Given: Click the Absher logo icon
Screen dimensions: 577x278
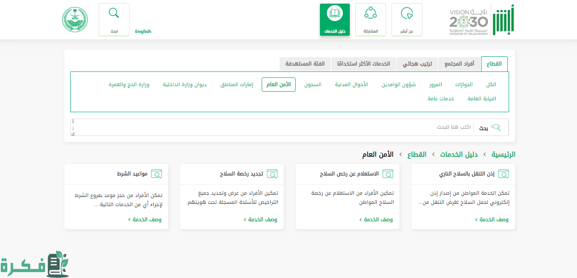Looking at the screenshot, I should click(x=503, y=20).
